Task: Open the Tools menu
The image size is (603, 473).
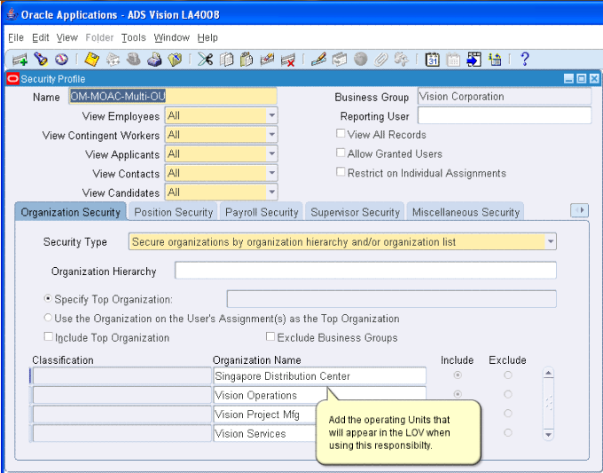Action: click(133, 38)
